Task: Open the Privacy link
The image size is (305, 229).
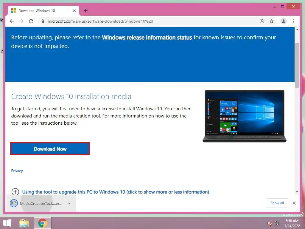Action: pyautogui.click(x=17, y=171)
